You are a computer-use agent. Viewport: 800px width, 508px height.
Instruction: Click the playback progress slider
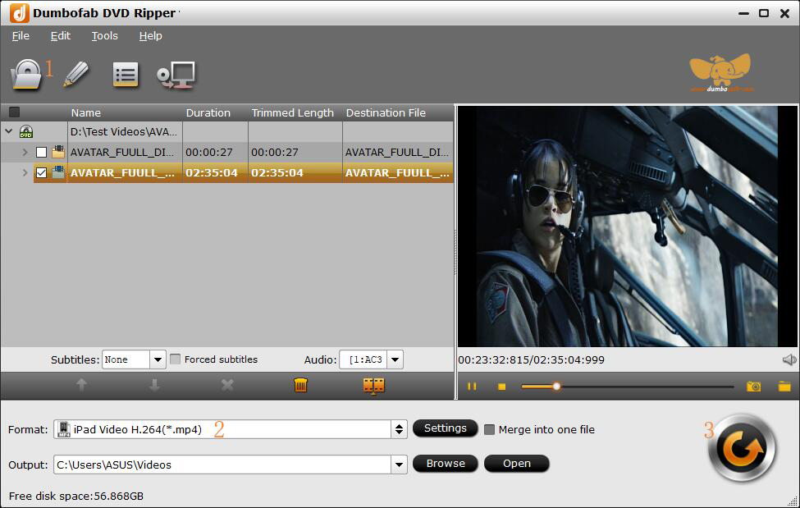click(627, 386)
